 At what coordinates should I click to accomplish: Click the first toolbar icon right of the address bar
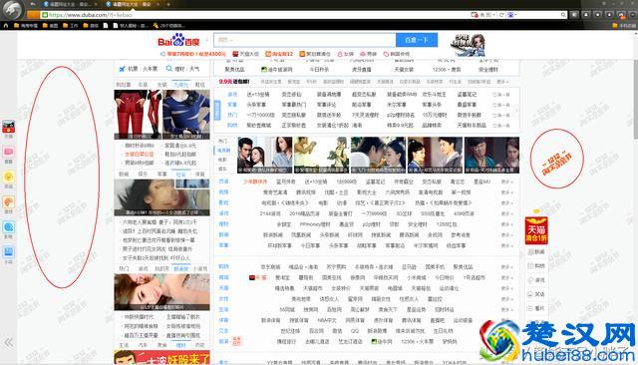click(574, 15)
